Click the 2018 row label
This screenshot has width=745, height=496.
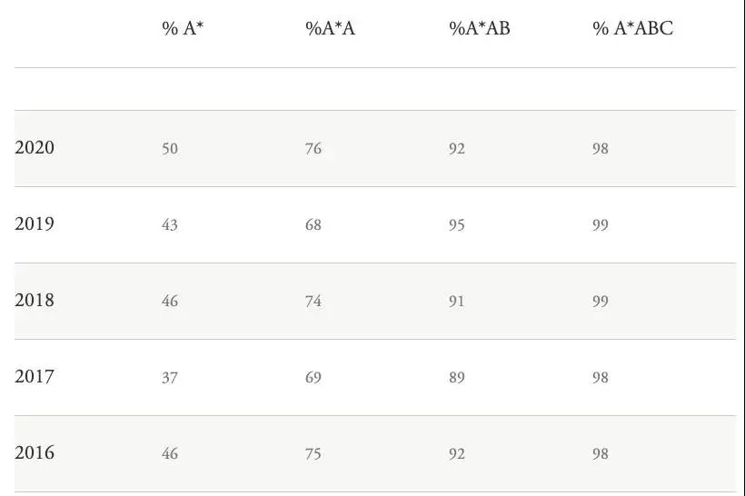[35, 301]
